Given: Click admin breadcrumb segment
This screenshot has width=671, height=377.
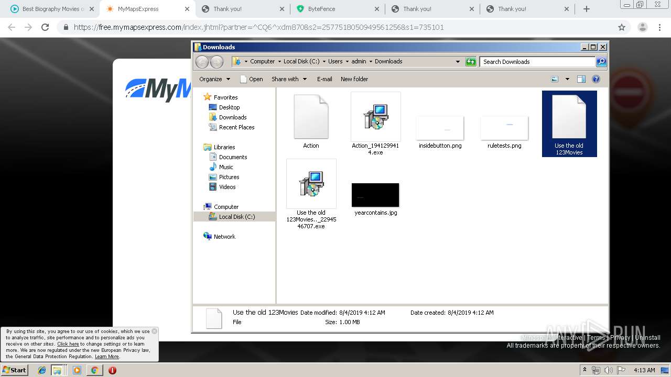Looking at the screenshot, I should pos(359,61).
